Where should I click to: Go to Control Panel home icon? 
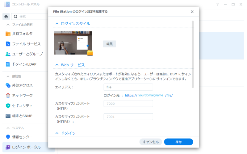pos(6,17)
